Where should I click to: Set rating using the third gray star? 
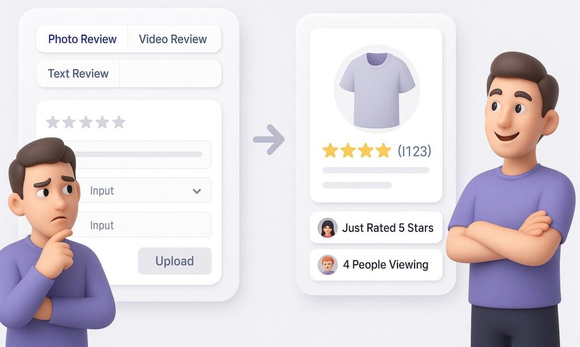(x=86, y=122)
